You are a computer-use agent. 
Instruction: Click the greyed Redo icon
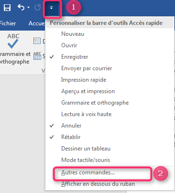coord(38,8)
